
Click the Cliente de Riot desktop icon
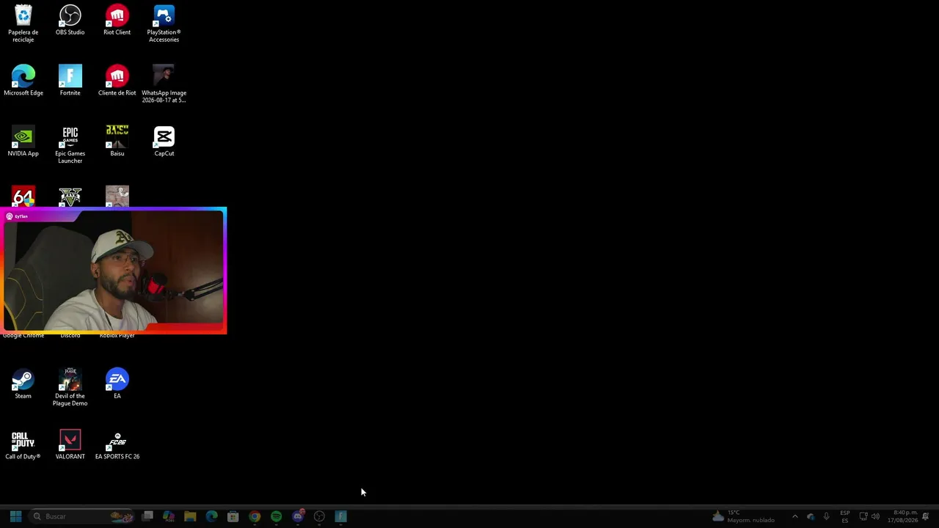117,81
